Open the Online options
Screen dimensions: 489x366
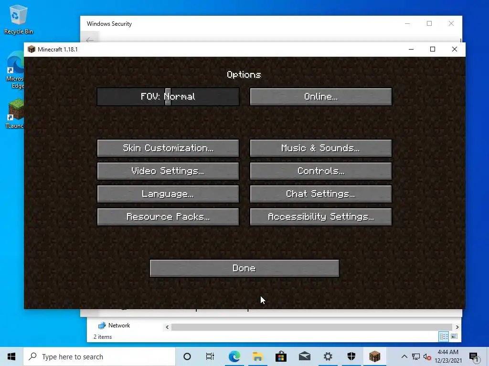coord(320,96)
